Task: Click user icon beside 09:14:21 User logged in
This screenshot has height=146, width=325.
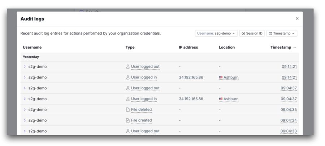Action: pos(128,78)
